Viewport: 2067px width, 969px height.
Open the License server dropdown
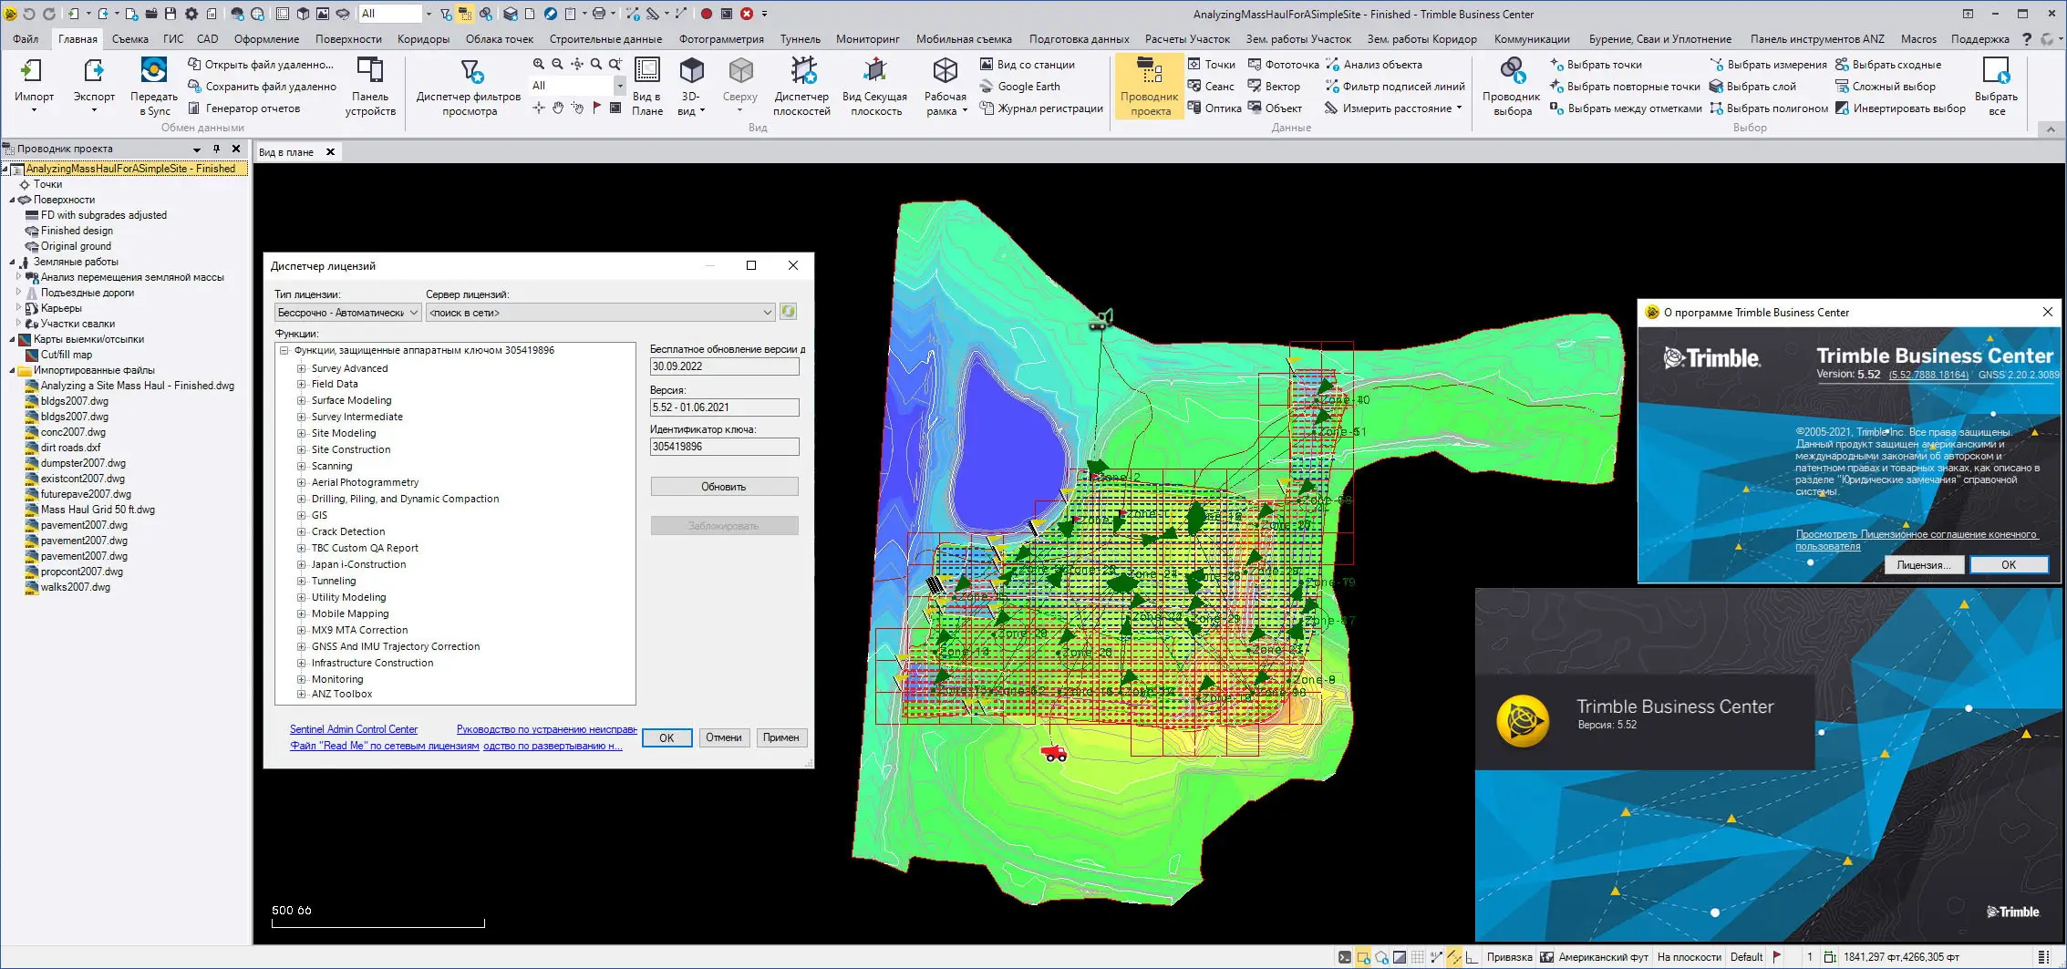(x=600, y=313)
